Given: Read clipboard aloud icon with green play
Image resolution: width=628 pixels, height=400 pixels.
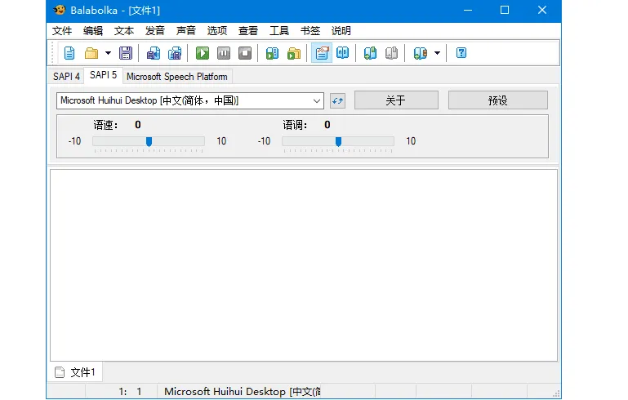Looking at the screenshot, I should click(x=272, y=53).
